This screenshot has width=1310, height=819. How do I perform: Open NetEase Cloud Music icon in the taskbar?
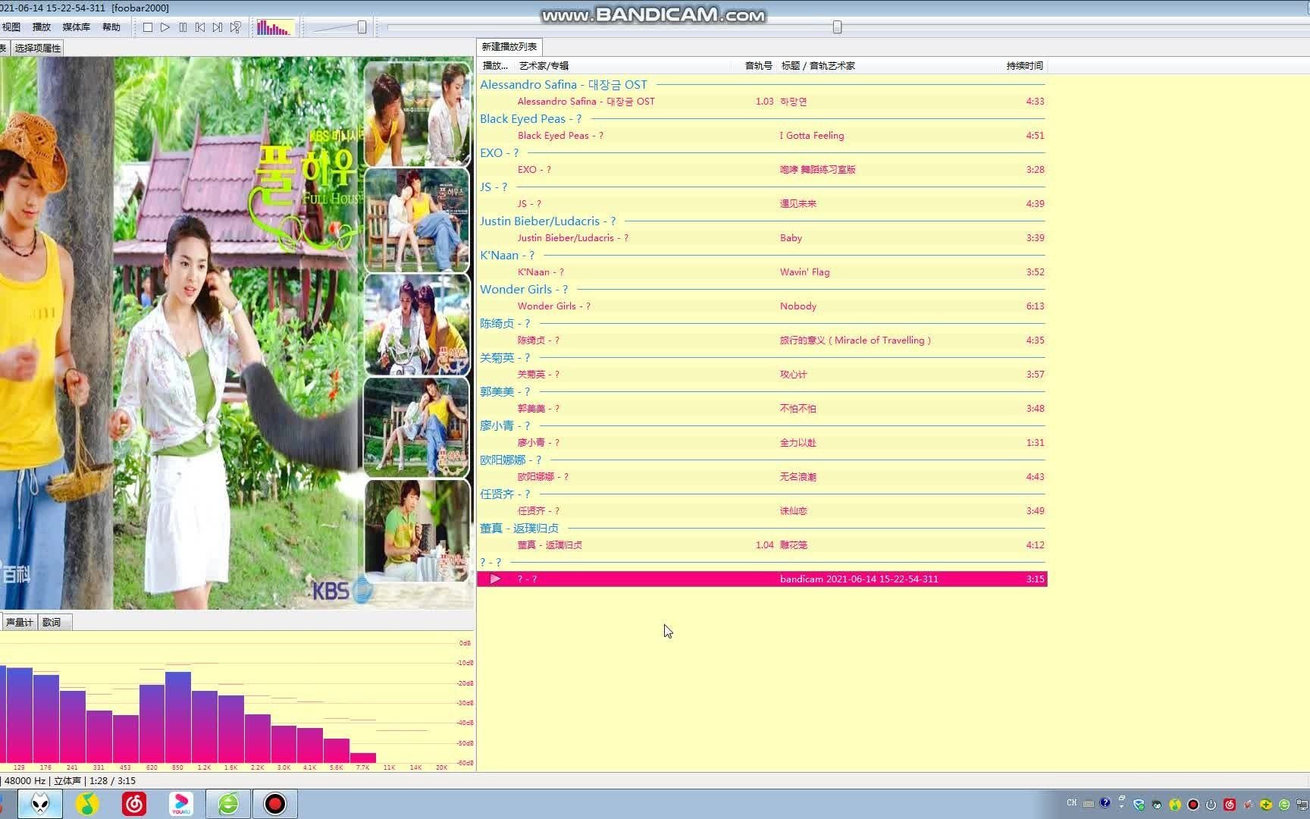[134, 804]
